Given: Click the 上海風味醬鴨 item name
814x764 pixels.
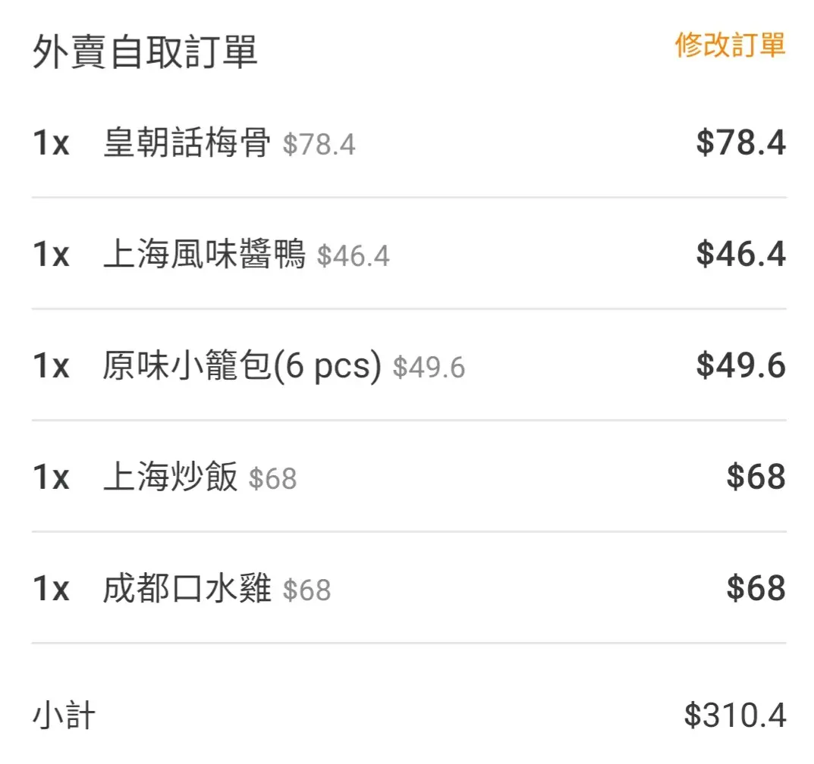Looking at the screenshot, I should [x=204, y=254].
